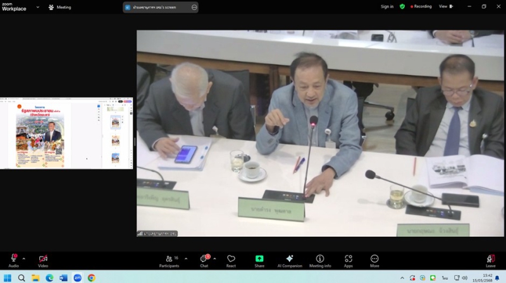This screenshot has width=506, height=283.
Task: Click the green Share screen button
Action: point(259,260)
